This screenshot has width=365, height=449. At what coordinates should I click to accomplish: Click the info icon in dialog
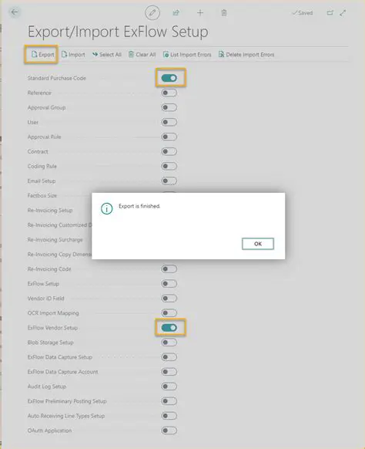pos(106,208)
